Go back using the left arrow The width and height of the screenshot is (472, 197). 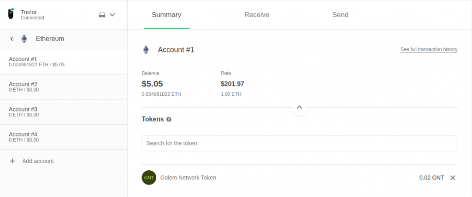point(12,39)
